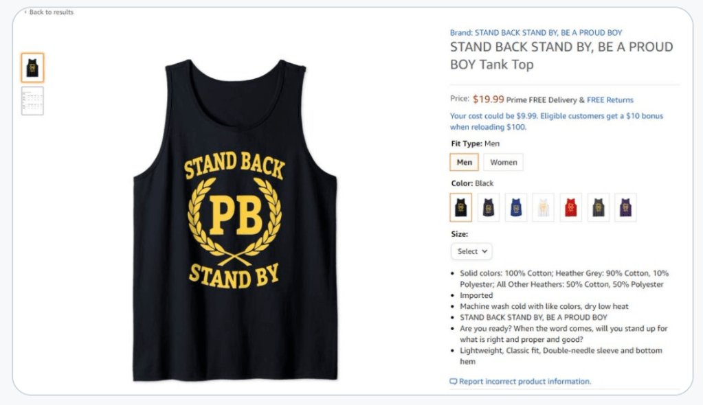Open the brand link above the title

(x=536, y=32)
